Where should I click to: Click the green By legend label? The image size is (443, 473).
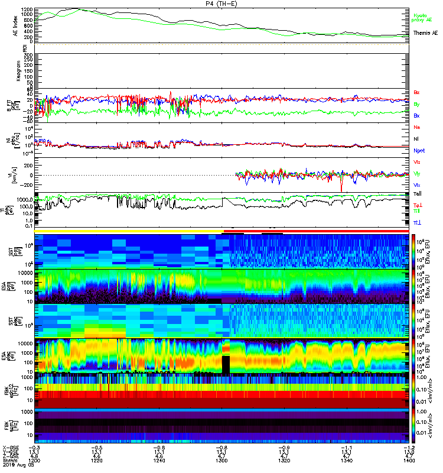click(416, 105)
